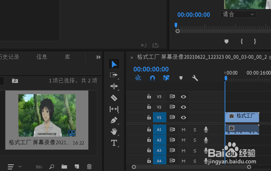Mute track A1
This screenshot has width=271, height=171.
[184, 130]
